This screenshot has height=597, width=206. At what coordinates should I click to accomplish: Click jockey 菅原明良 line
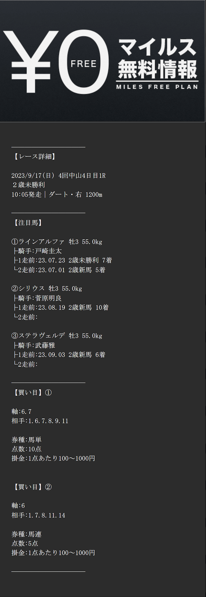[37, 298]
